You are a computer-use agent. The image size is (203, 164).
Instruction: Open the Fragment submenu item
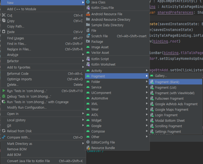[117, 76]
